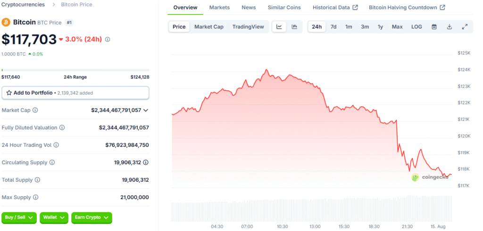The height and width of the screenshot is (231, 483).
Task: Click Bitcoin Price breadcrumb
Action: pos(76,5)
